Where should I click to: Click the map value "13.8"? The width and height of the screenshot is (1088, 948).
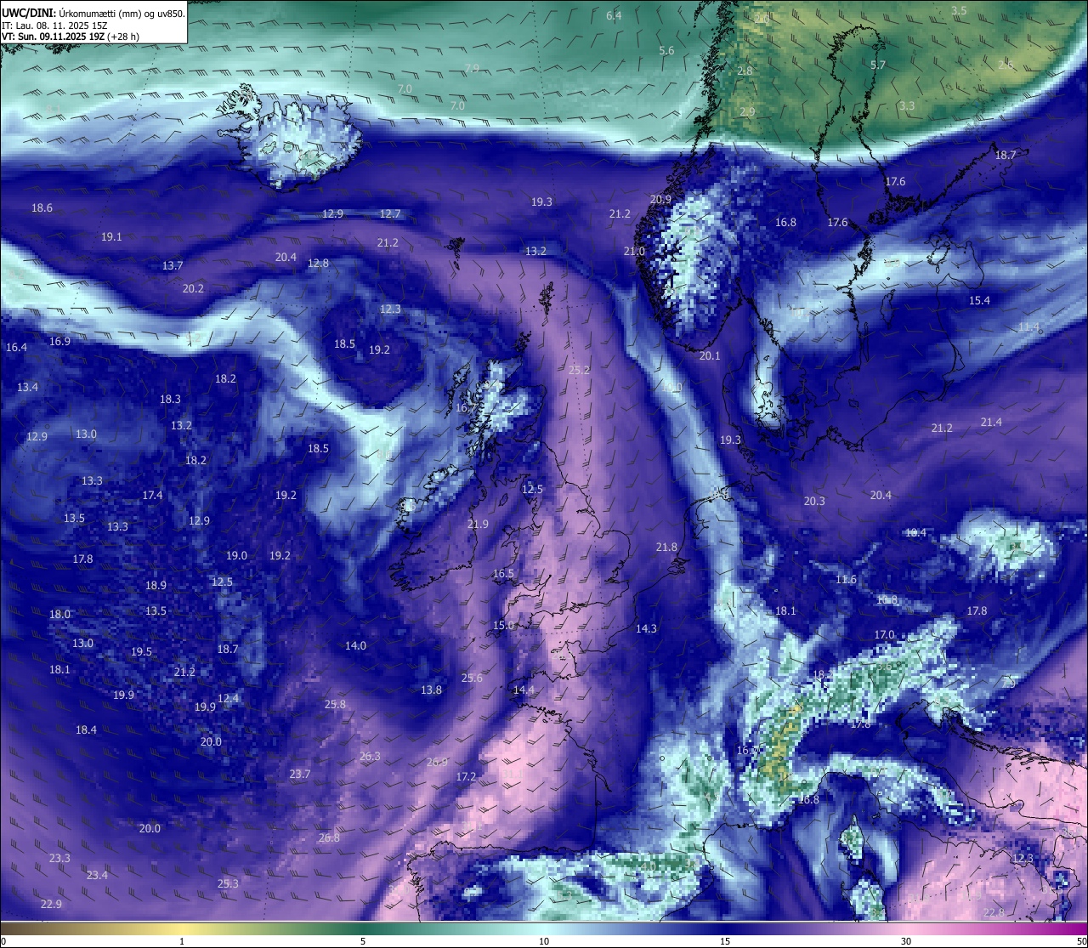431,690
